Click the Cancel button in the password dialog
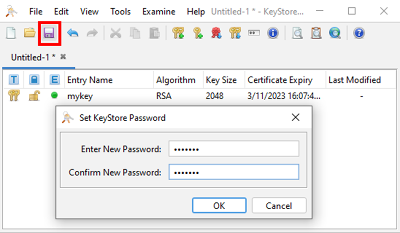Image resolution: width=400 pixels, height=233 pixels. pyautogui.click(x=279, y=206)
